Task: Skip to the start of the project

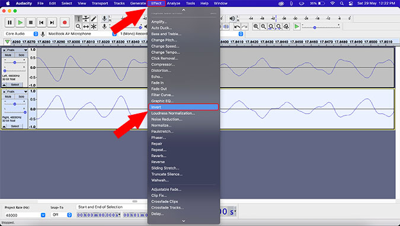Action: pos(41,22)
